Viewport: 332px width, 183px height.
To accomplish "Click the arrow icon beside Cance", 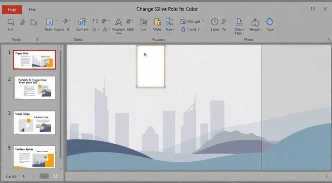I will (x=24, y=176).
